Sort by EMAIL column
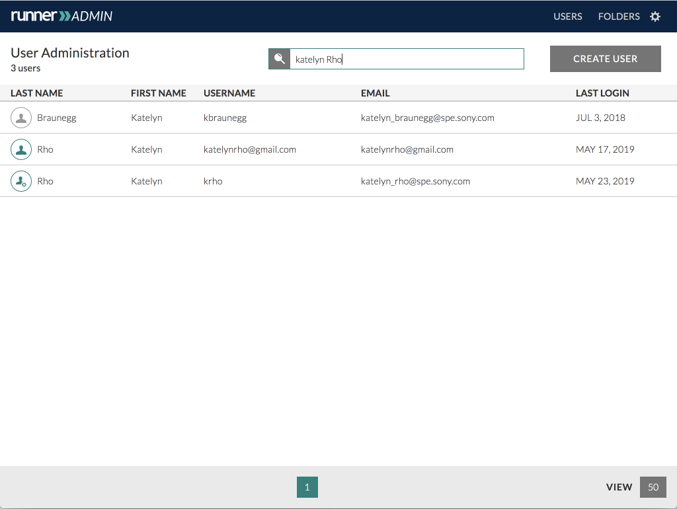The image size is (677, 509). [376, 93]
